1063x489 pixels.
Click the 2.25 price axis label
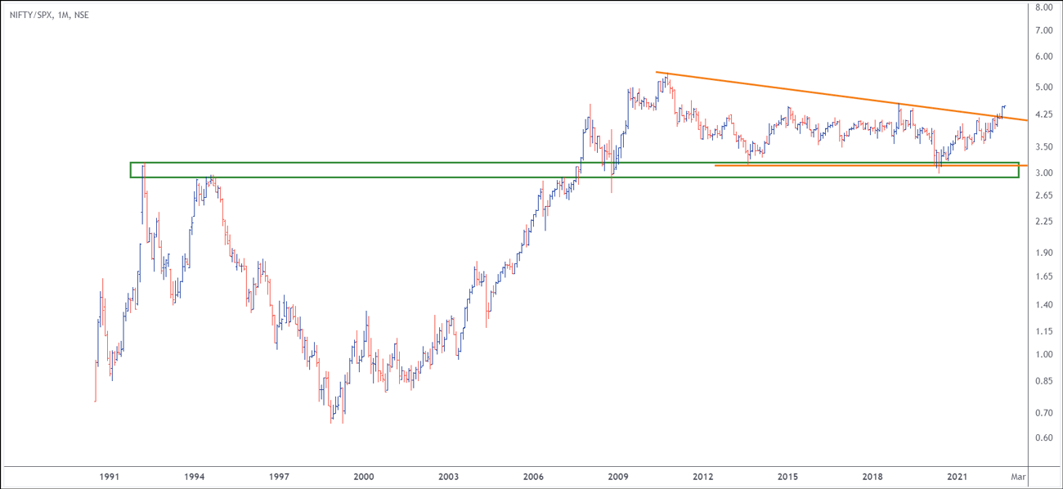click(1044, 222)
